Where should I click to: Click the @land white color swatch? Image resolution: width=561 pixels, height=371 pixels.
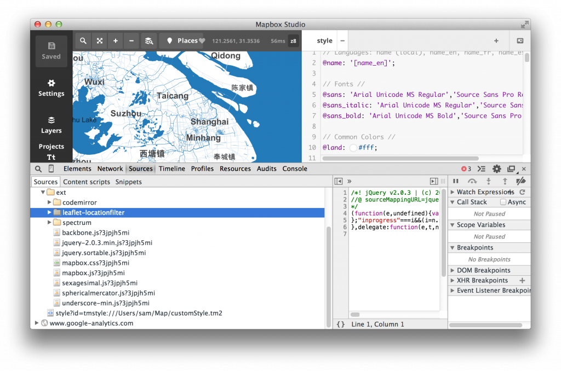tap(353, 148)
